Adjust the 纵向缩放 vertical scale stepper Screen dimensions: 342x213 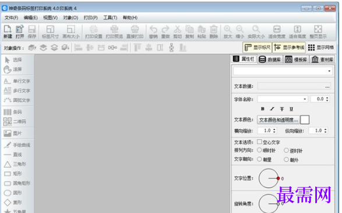326,131
